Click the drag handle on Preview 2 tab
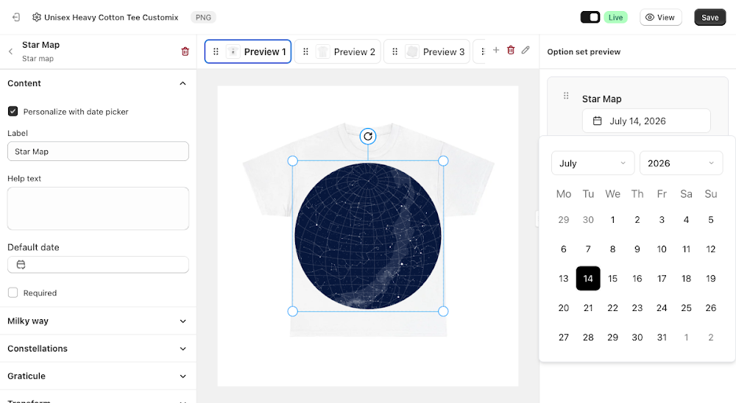The image size is (736, 403). [305, 51]
